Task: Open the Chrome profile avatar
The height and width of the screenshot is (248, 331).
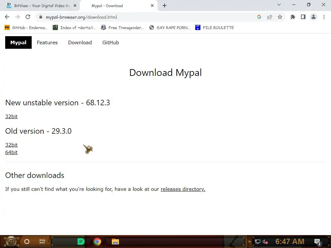Action: point(314,17)
